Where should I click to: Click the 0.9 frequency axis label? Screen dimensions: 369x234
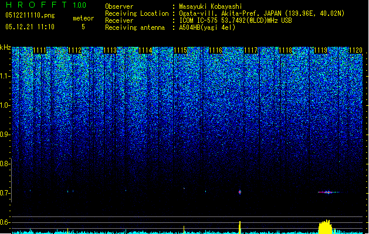click(x=4, y=135)
